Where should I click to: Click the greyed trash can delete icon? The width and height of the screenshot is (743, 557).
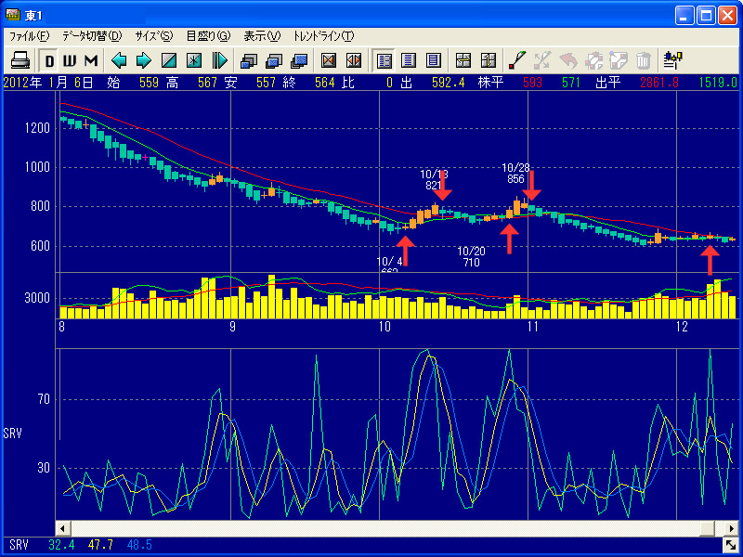(x=643, y=60)
